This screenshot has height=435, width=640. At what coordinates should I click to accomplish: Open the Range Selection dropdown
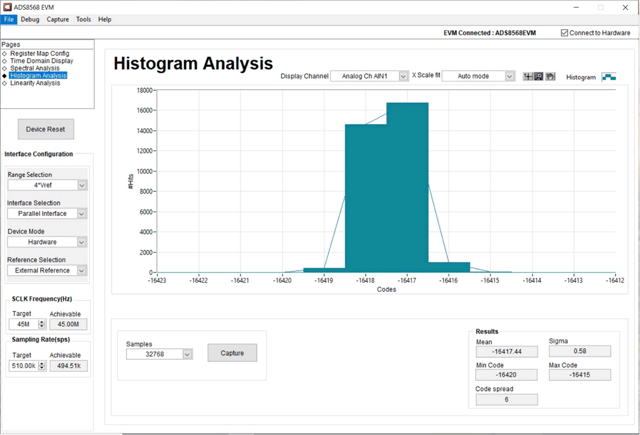tap(82, 185)
